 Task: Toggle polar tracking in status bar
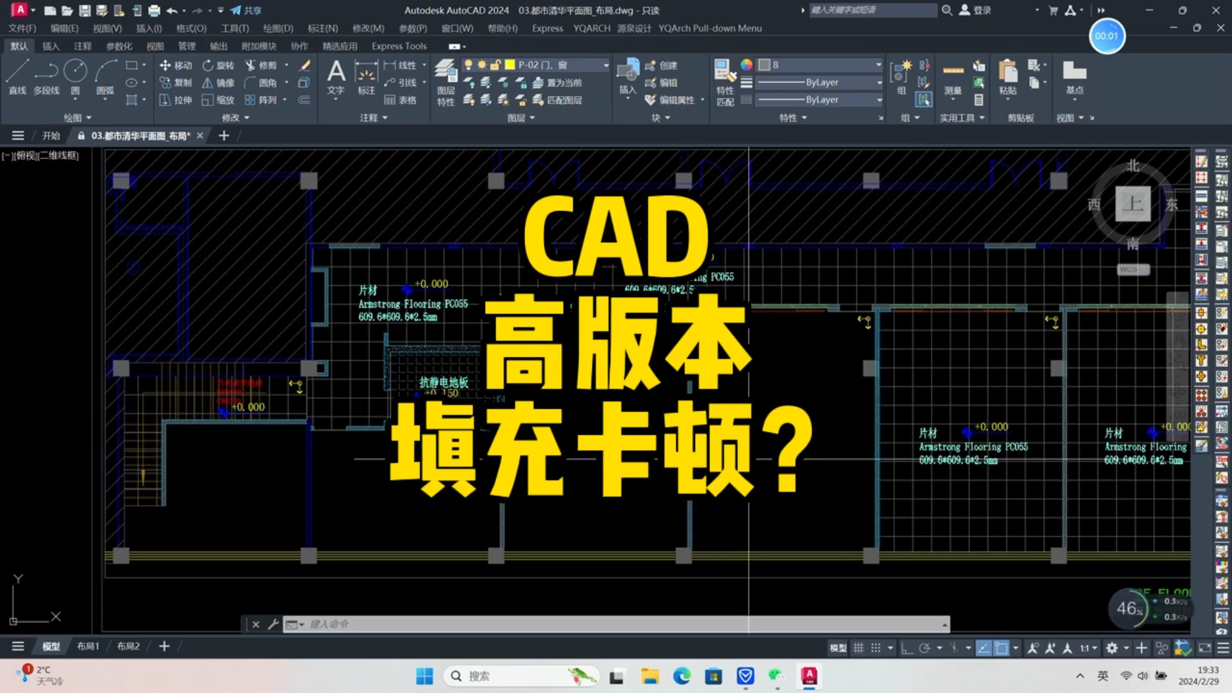[x=924, y=648]
